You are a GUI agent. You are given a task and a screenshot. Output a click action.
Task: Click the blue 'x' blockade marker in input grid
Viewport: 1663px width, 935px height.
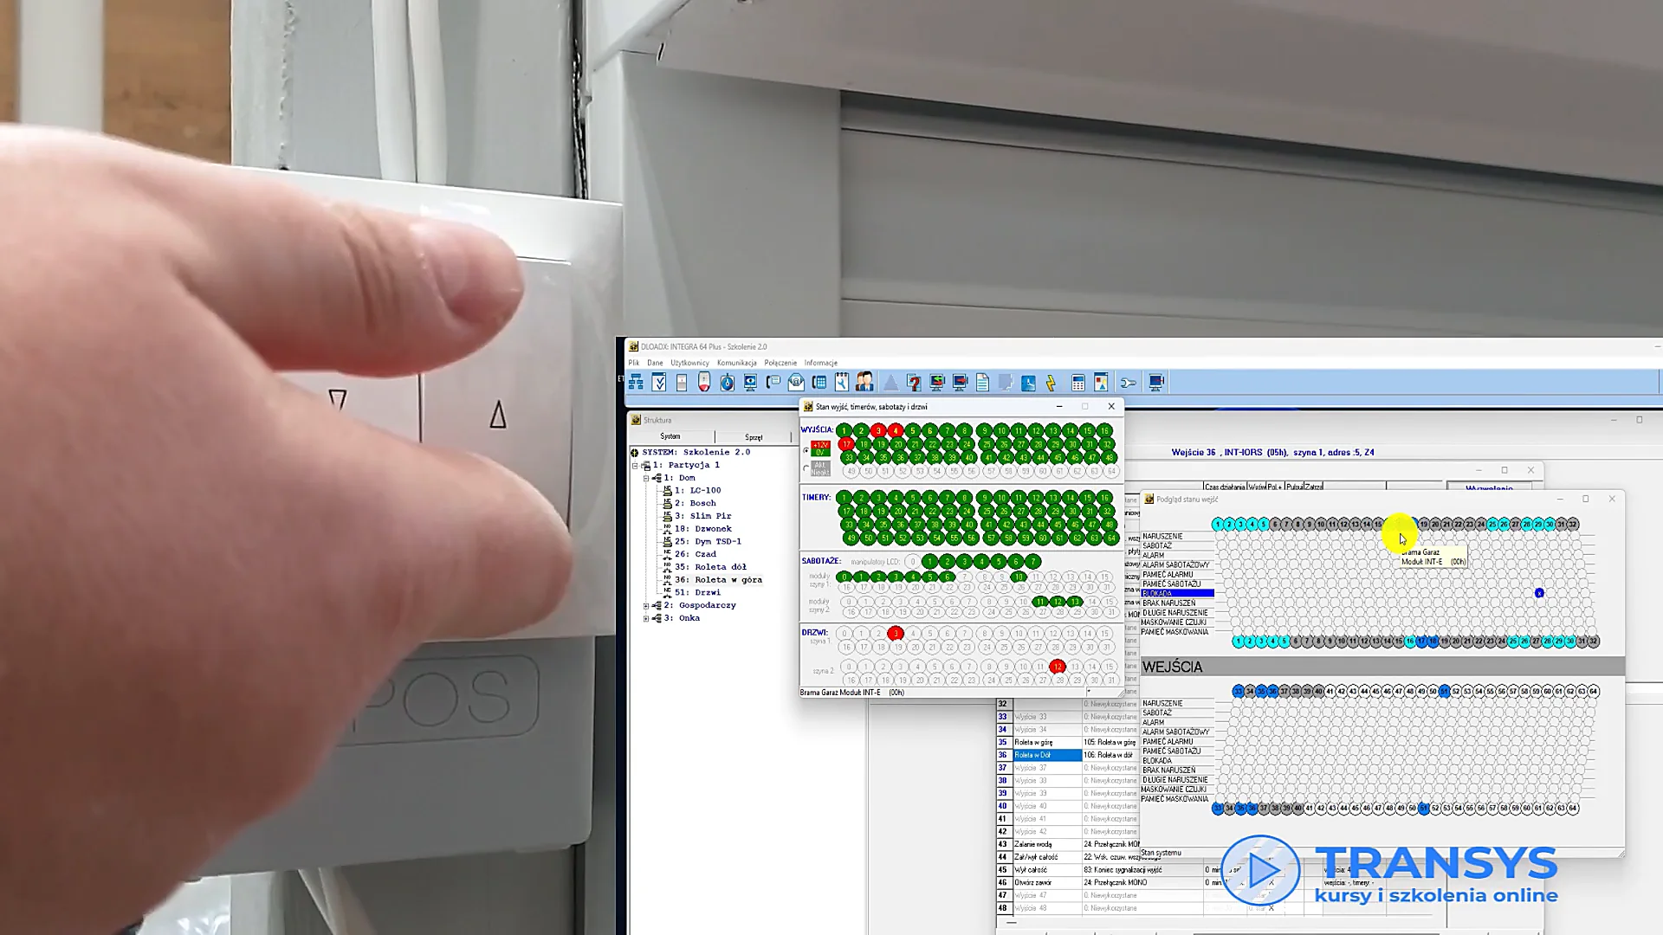coord(1539,593)
